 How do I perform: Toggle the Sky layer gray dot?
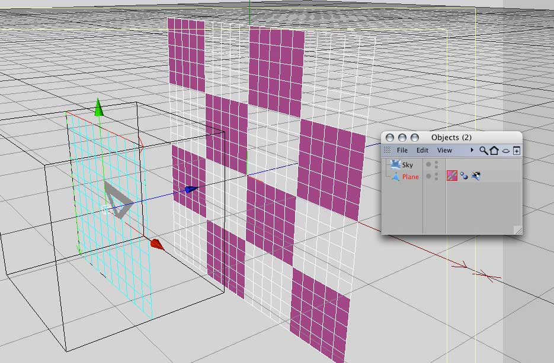pos(428,164)
